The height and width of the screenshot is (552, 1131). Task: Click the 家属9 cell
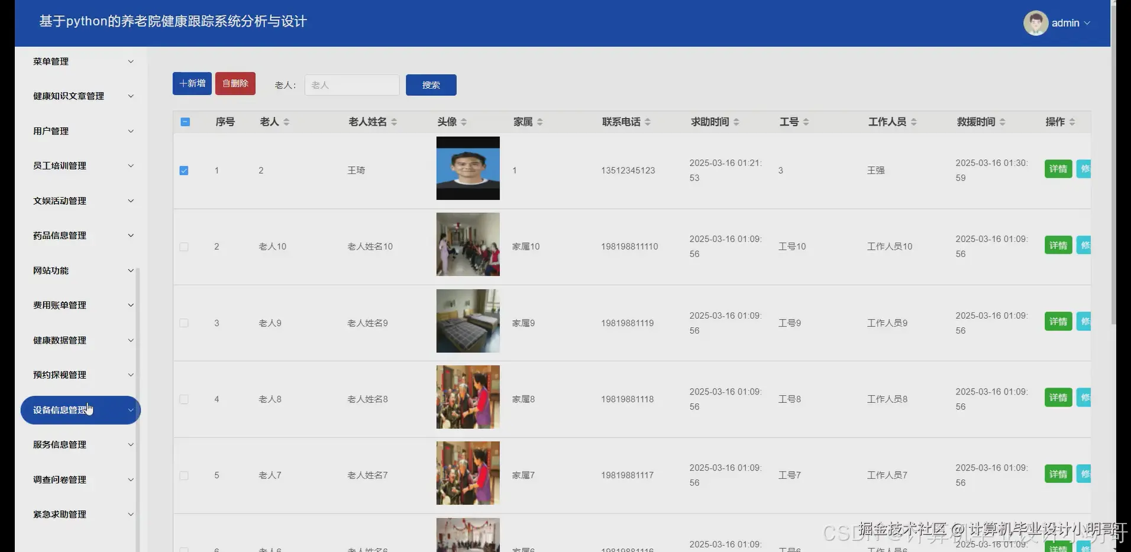(524, 323)
